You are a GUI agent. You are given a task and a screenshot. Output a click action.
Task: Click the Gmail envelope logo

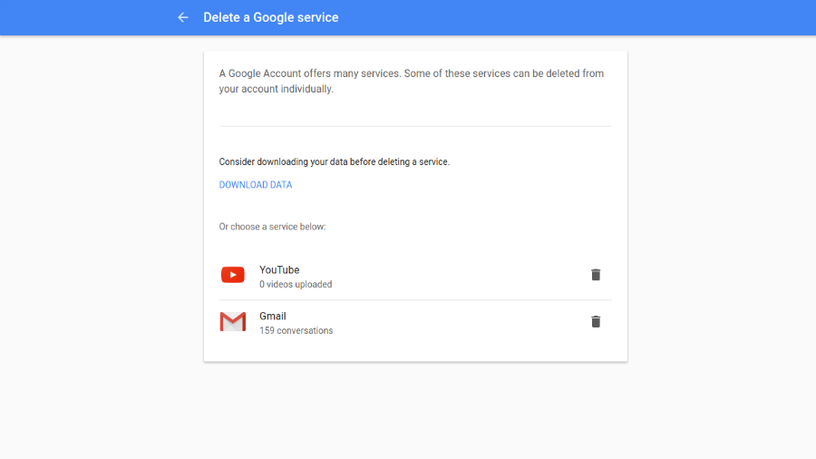point(233,322)
